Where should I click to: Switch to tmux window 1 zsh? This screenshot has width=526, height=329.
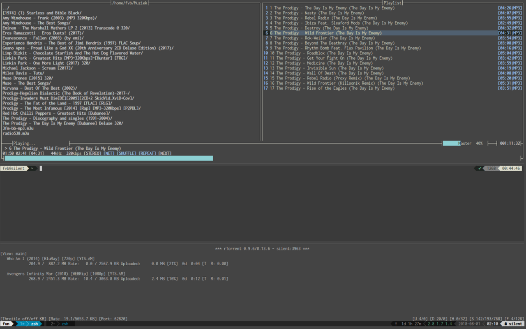pyautogui.click(x=29, y=324)
